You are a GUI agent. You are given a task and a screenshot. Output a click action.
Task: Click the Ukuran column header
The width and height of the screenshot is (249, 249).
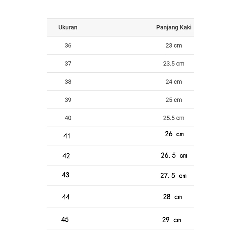68,27
